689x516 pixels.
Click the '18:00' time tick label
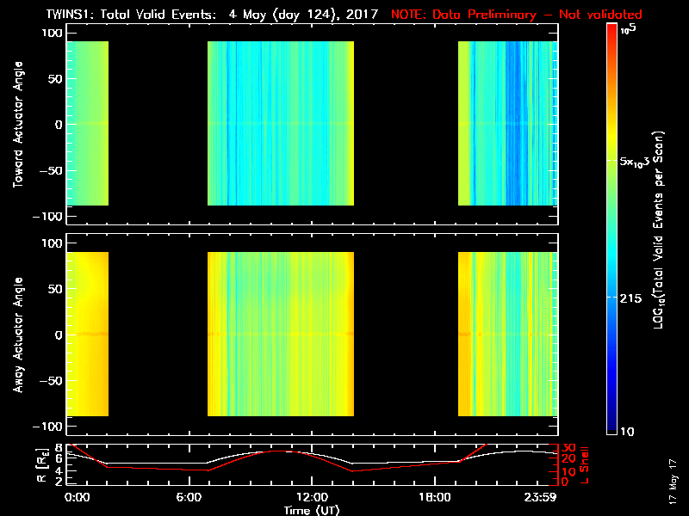435,497
